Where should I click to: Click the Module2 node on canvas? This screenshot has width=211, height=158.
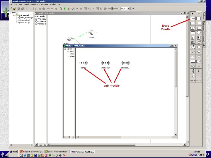click(92, 32)
